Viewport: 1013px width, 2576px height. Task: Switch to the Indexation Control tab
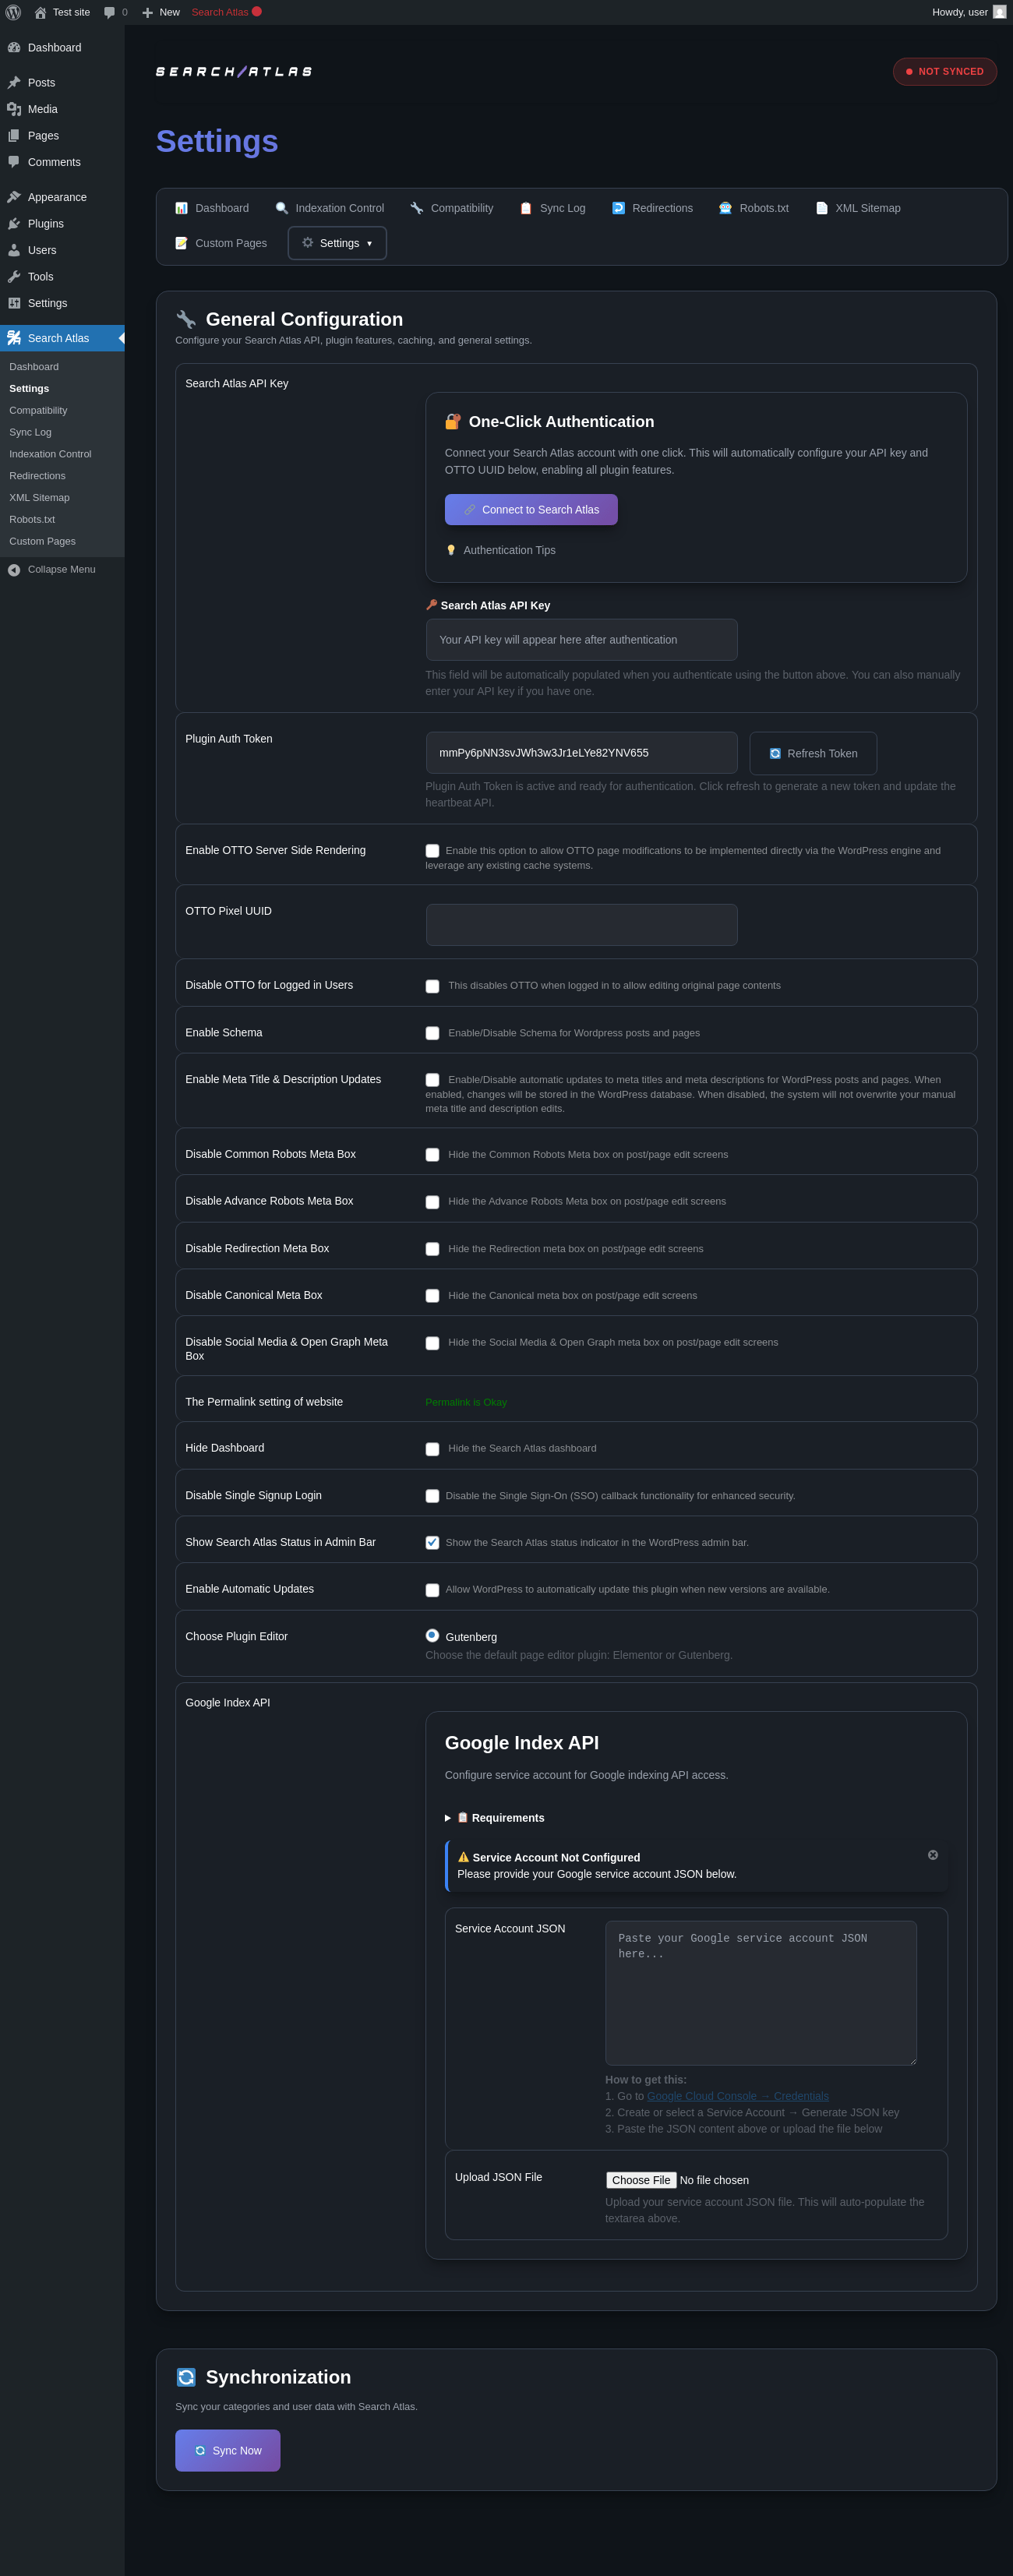(x=329, y=208)
